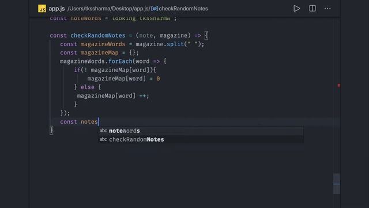The height and width of the screenshot is (208, 369).
Task: Click the 'magazineMap[word] = 0' assignment
Action: [x=123, y=79]
